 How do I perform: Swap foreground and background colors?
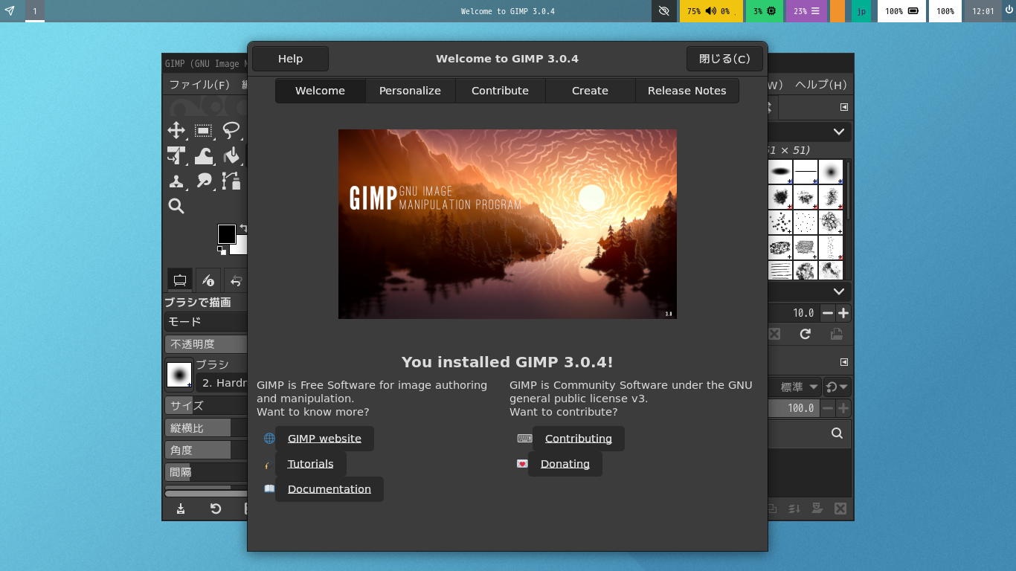coord(242,228)
